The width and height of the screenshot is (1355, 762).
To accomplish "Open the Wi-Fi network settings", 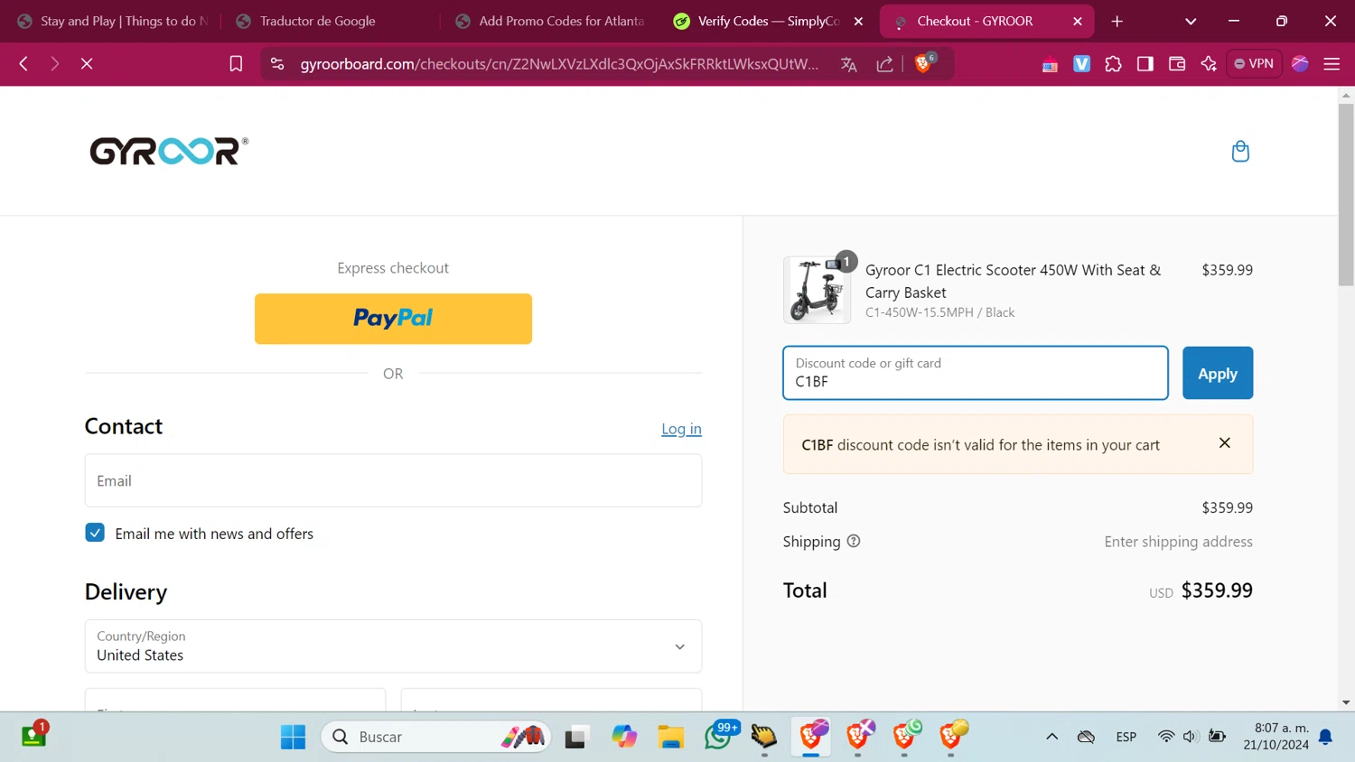I will click(x=1166, y=737).
